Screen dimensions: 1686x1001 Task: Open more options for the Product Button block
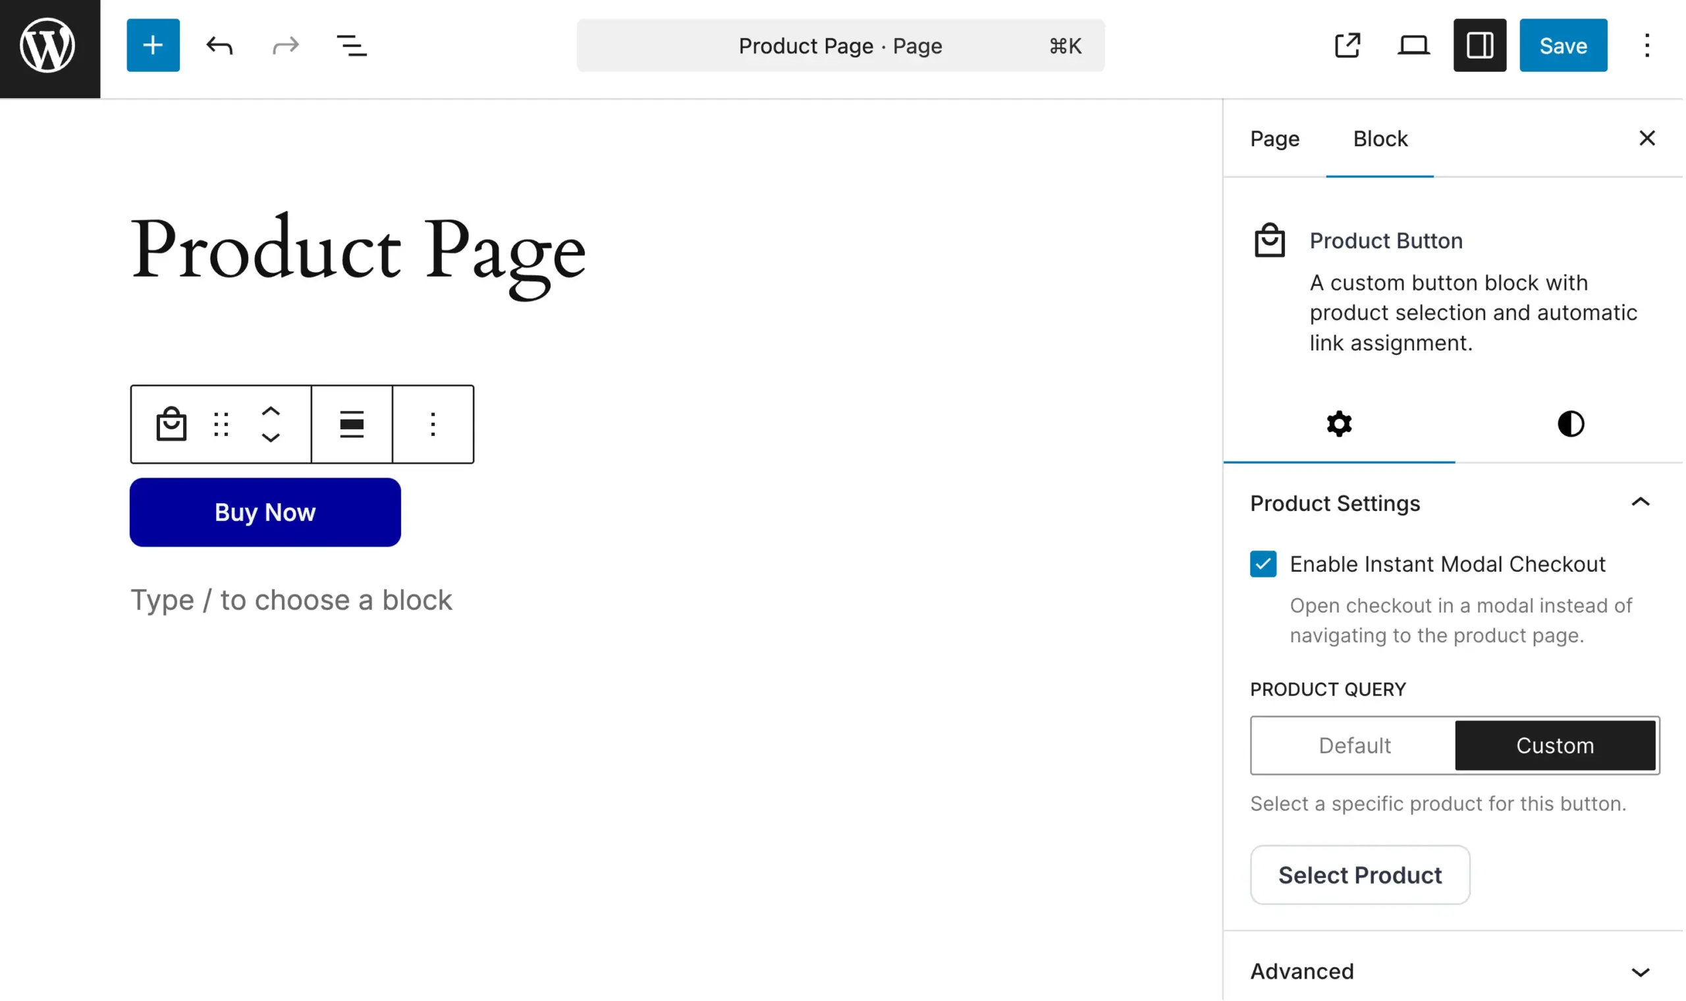point(433,423)
